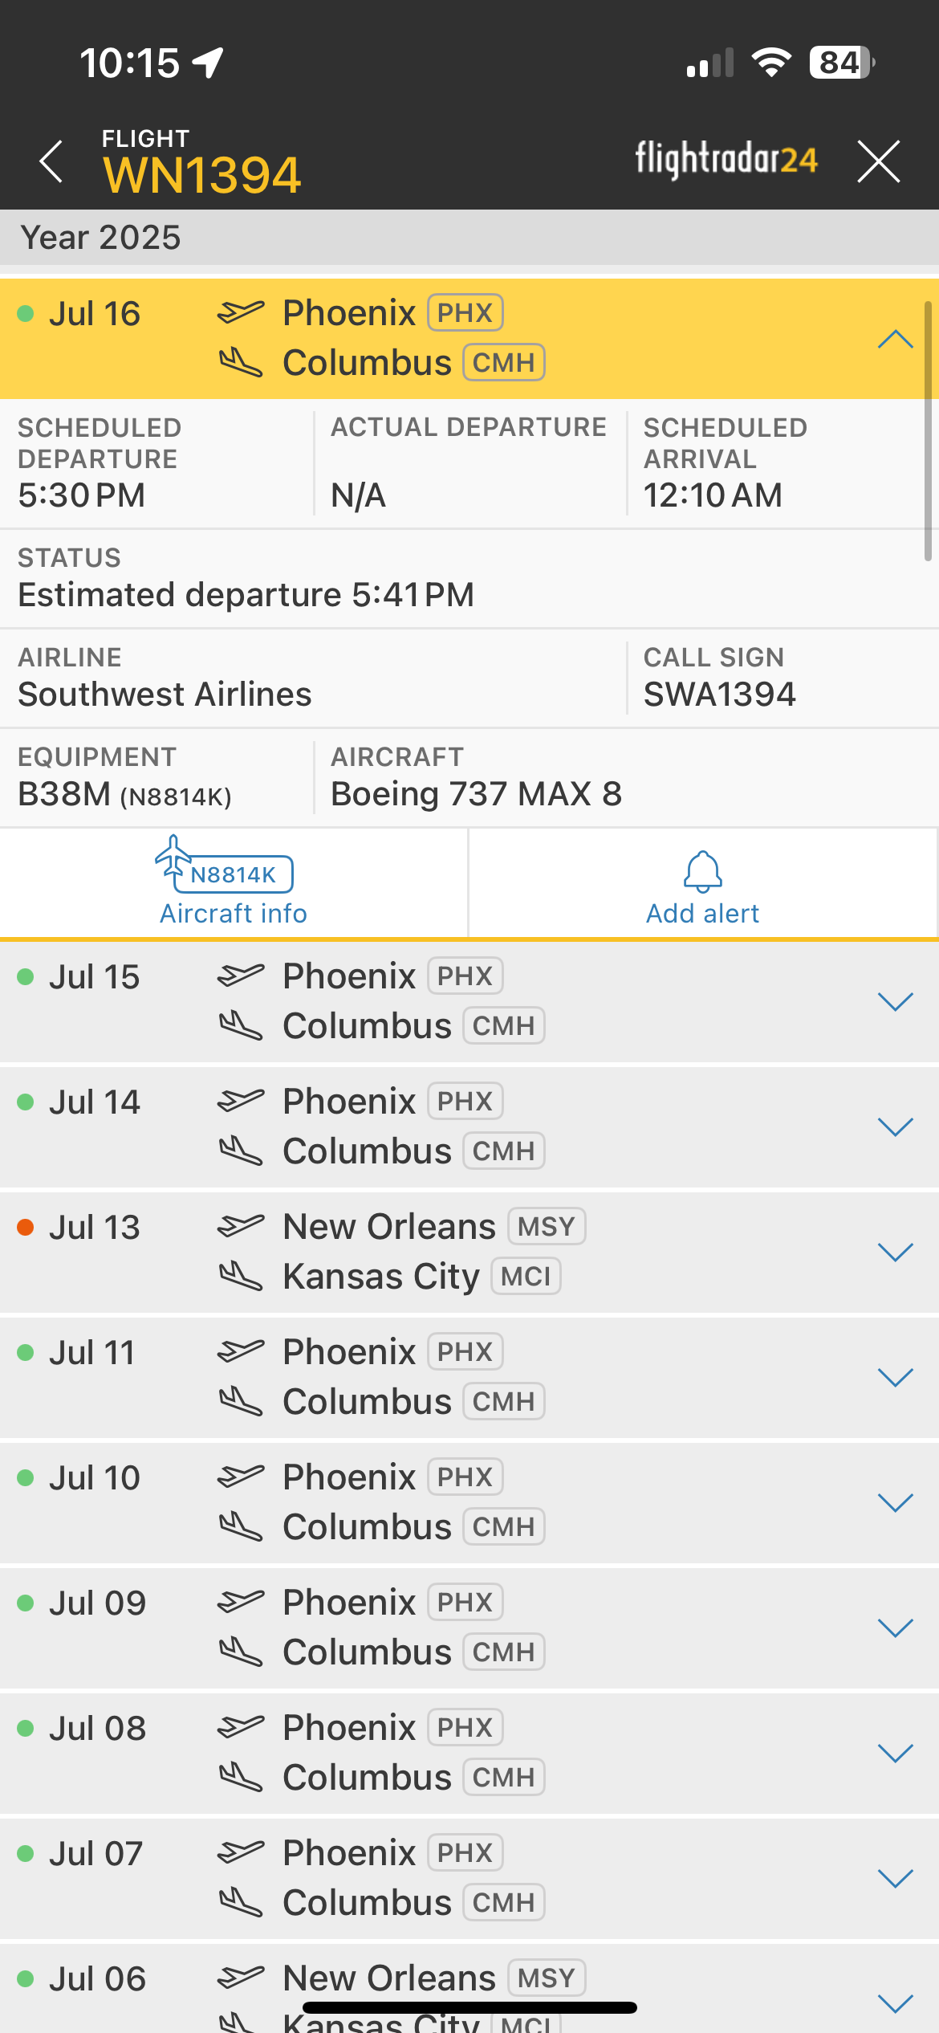This screenshot has width=939, height=2033.
Task: Collapse the Jul 16 flight details
Action: (x=895, y=339)
